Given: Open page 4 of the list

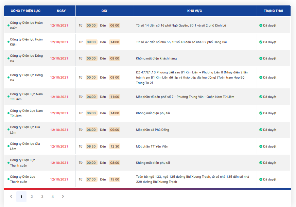Looking at the screenshot, I should pyautogui.click(x=52, y=196).
